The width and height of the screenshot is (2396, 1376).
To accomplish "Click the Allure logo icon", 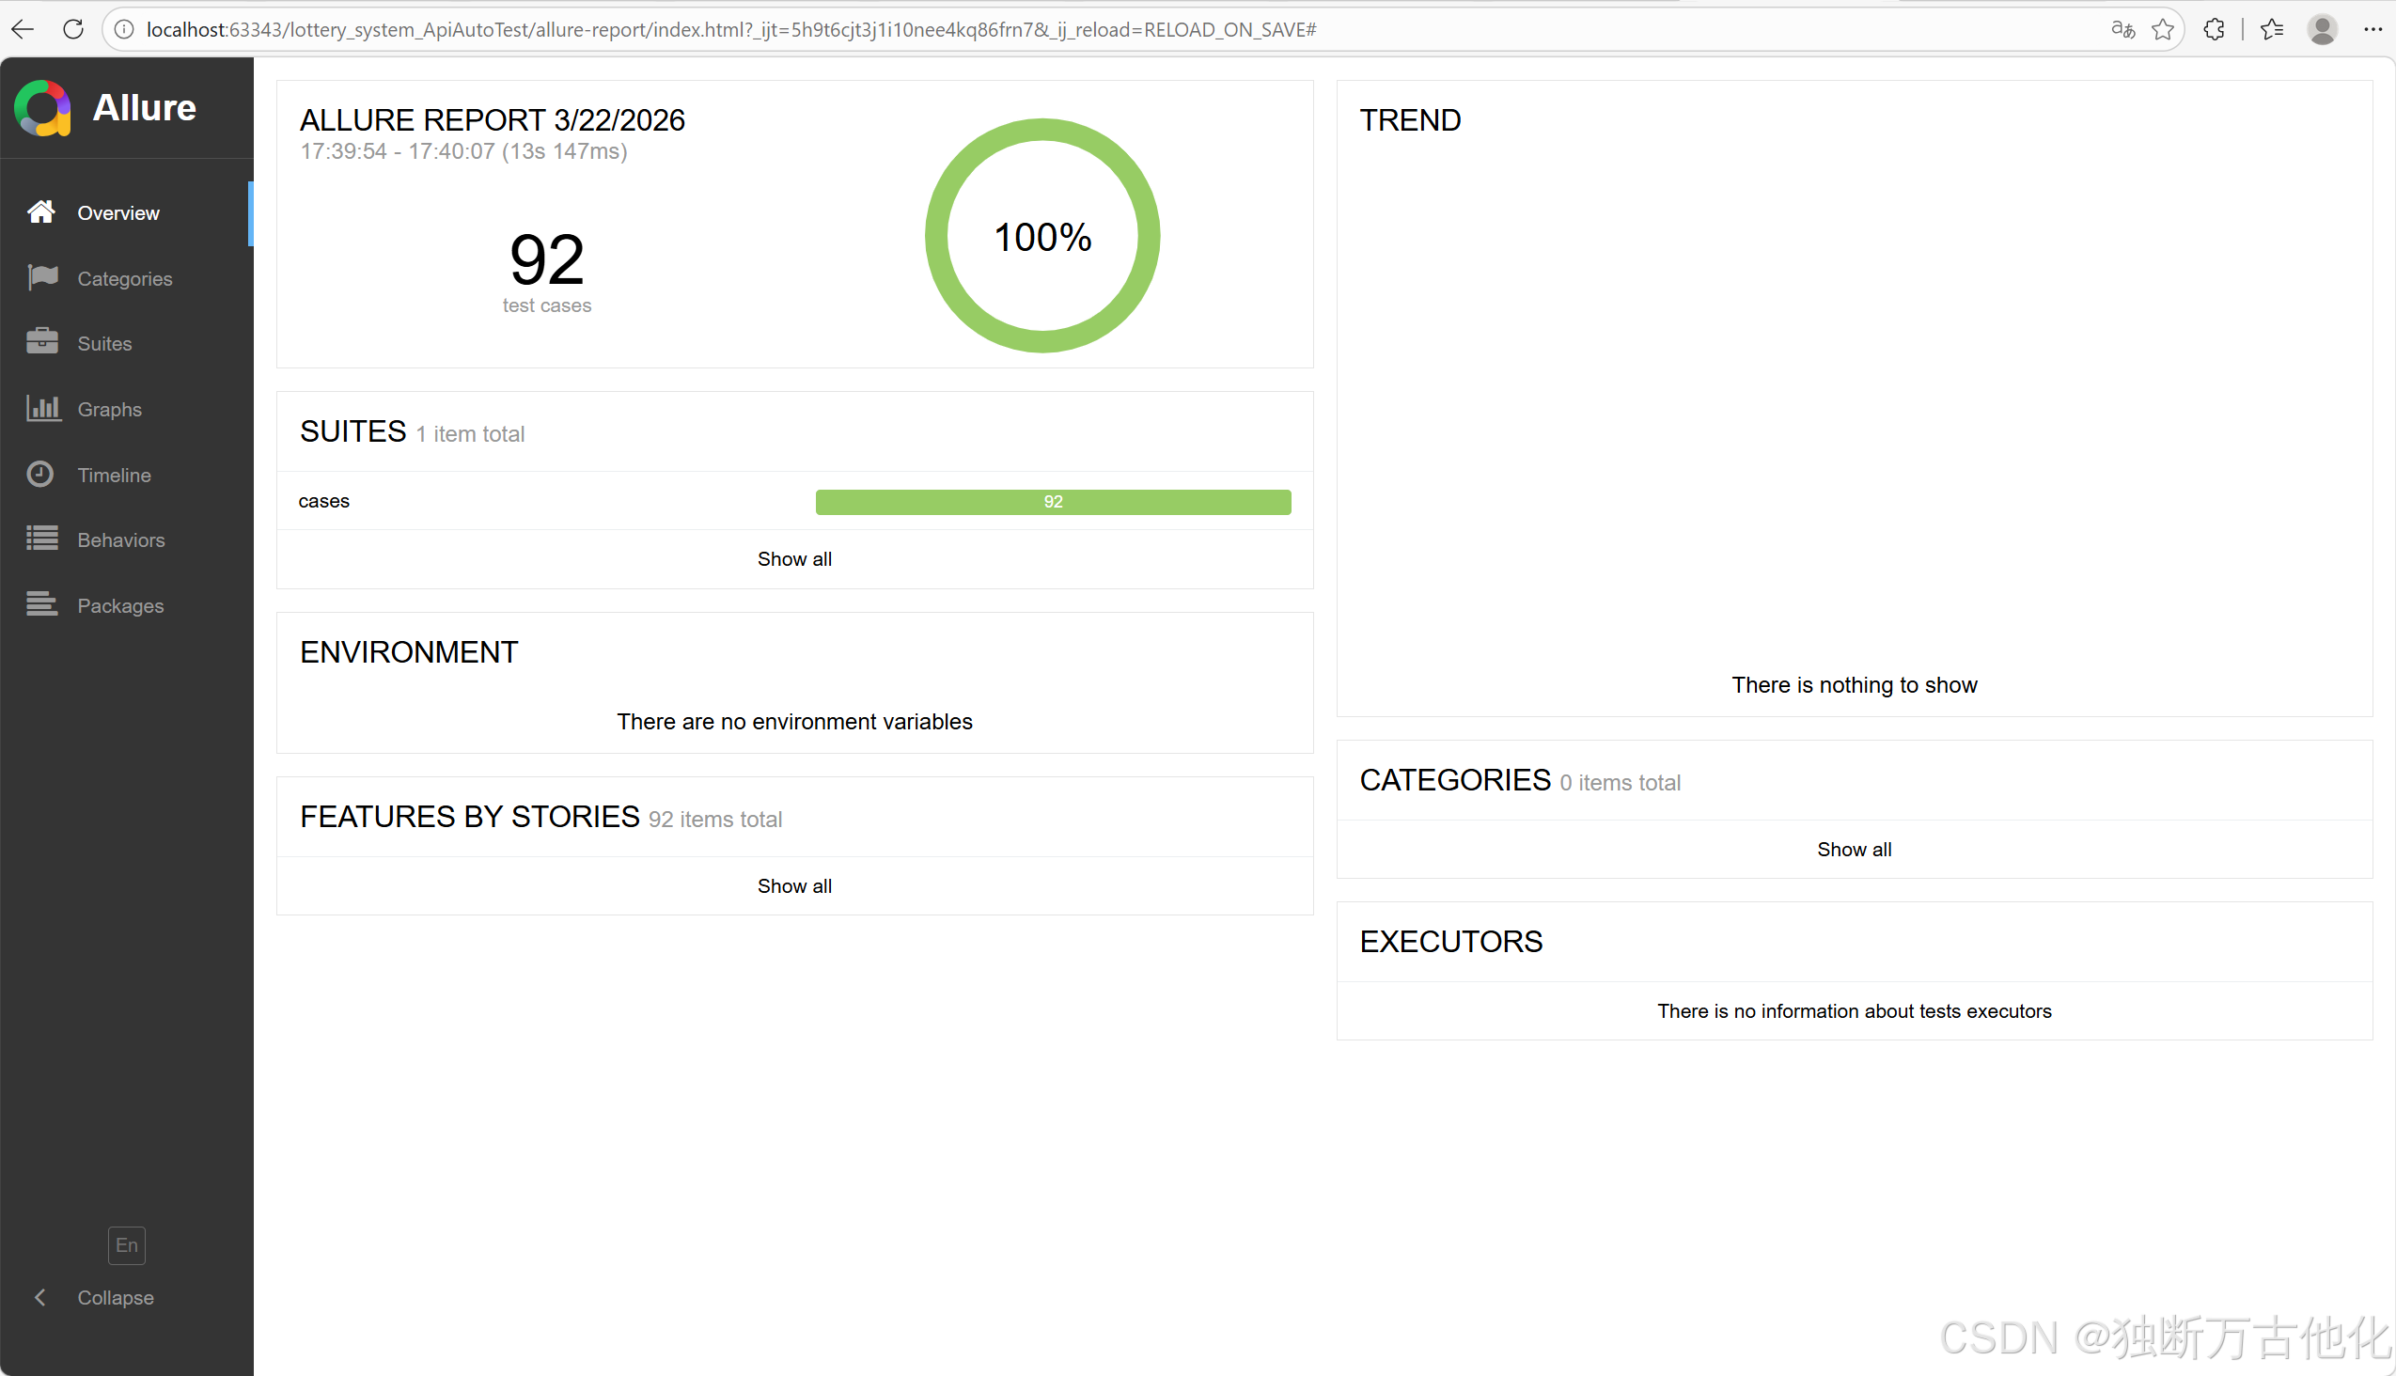I will click(42, 108).
